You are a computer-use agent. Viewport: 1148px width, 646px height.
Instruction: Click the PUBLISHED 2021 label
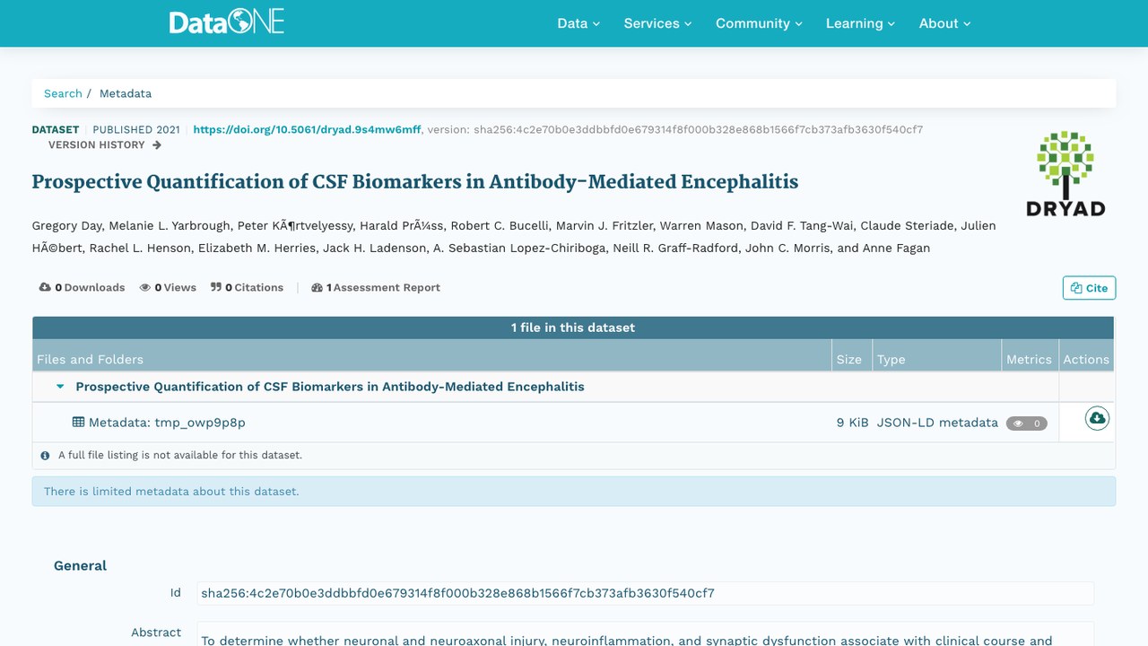[136, 129]
